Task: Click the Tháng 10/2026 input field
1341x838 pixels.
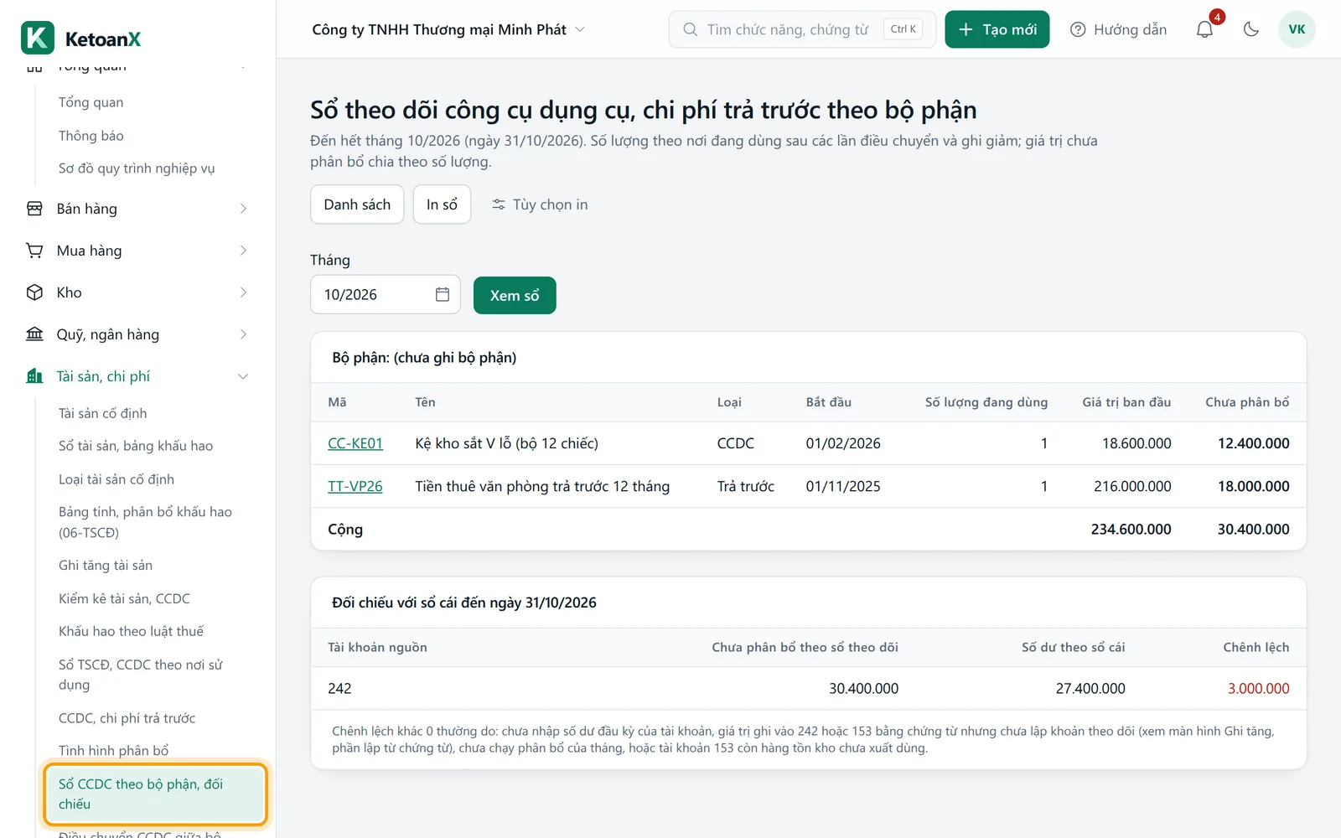Action: coord(386,294)
